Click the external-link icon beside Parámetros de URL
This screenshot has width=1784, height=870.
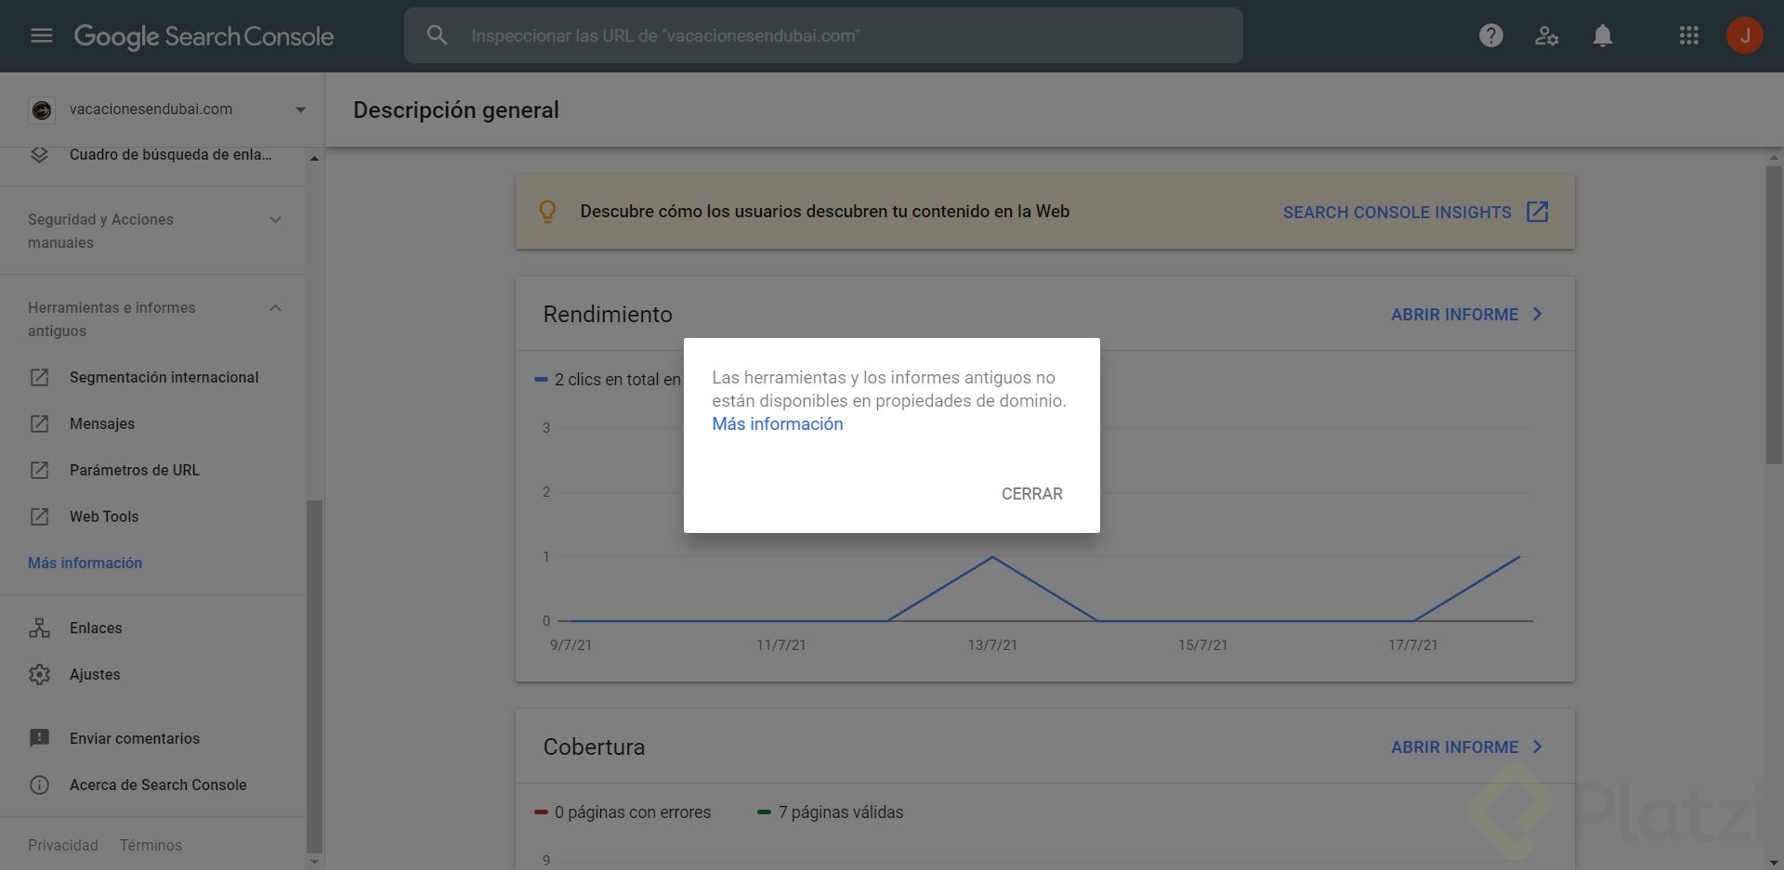(x=39, y=471)
